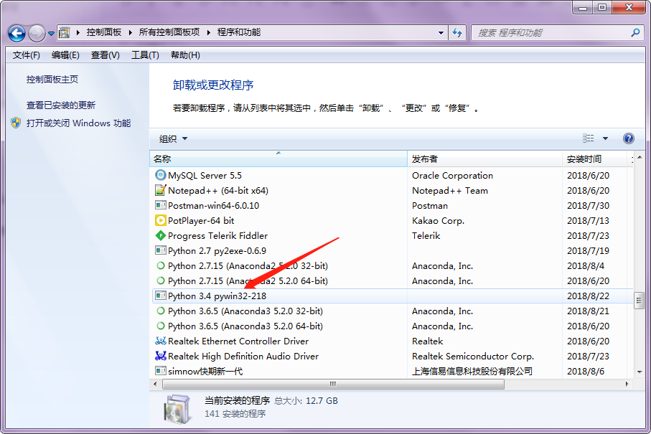The height and width of the screenshot is (434, 651).
Task: Click 所有控制面板项 breadcrumb segment
Action: [169, 32]
